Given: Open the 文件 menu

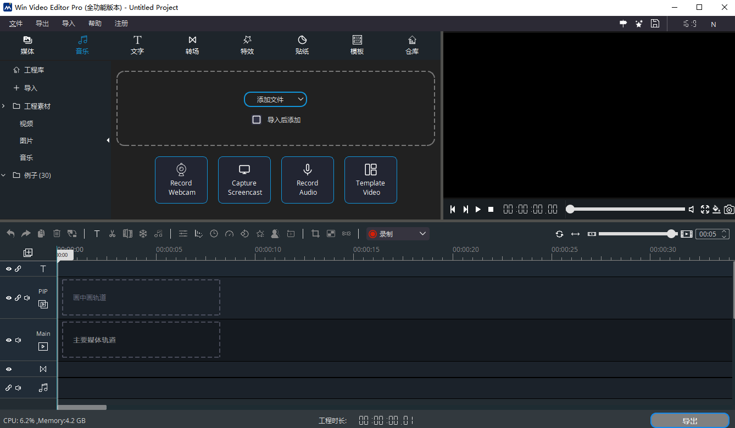Looking at the screenshot, I should [15, 23].
